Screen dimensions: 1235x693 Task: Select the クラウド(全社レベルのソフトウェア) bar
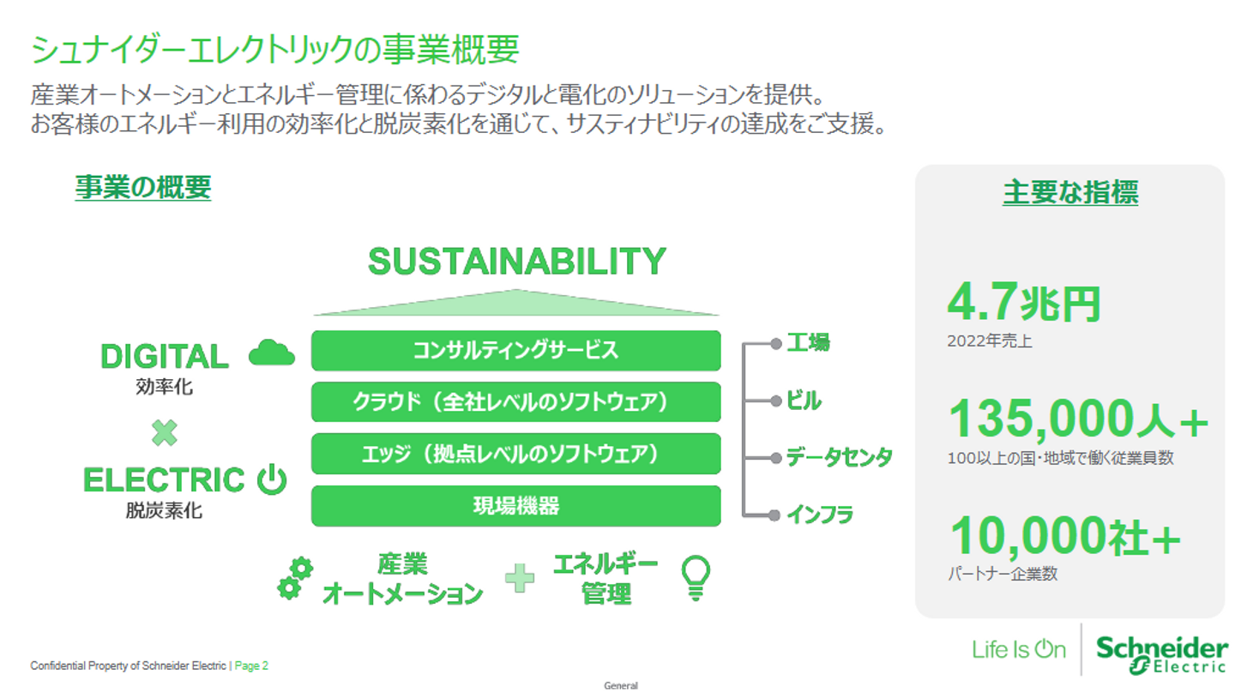(515, 401)
